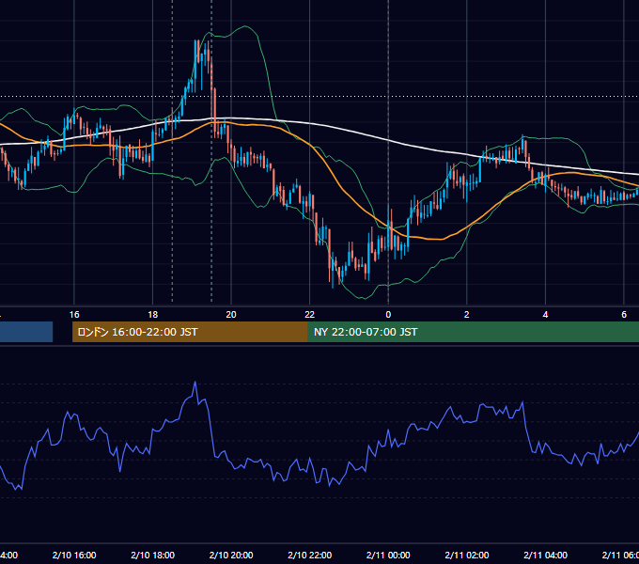Click the 18 hour label on price chart axis
This screenshot has height=564, width=639.
(x=152, y=315)
